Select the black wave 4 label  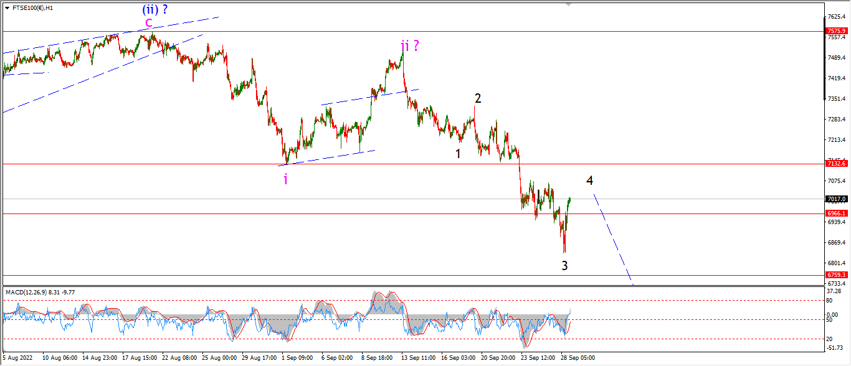(589, 181)
